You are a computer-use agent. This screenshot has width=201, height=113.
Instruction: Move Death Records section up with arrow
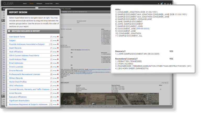coord(56,48)
